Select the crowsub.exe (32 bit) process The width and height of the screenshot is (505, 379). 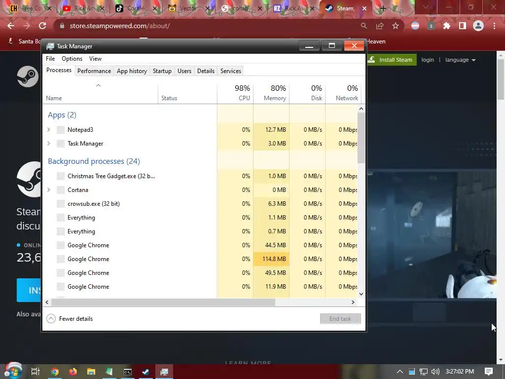coord(200,204)
